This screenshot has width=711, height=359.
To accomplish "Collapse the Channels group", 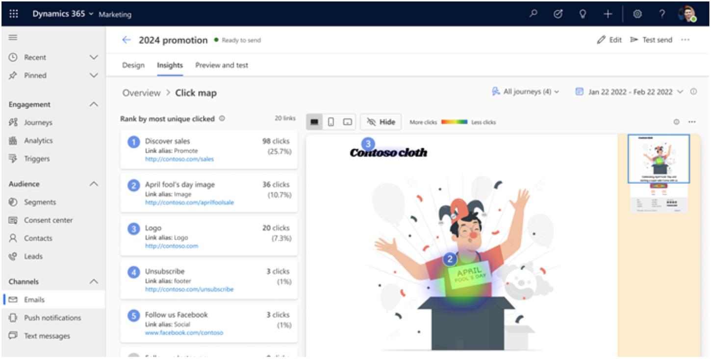I will [94, 282].
